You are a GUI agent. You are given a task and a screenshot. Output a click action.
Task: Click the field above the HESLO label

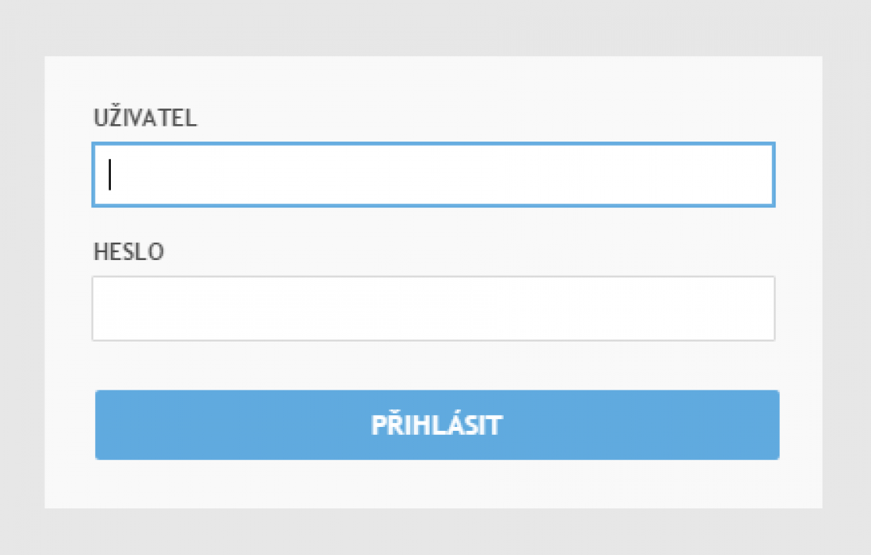pos(433,175)
